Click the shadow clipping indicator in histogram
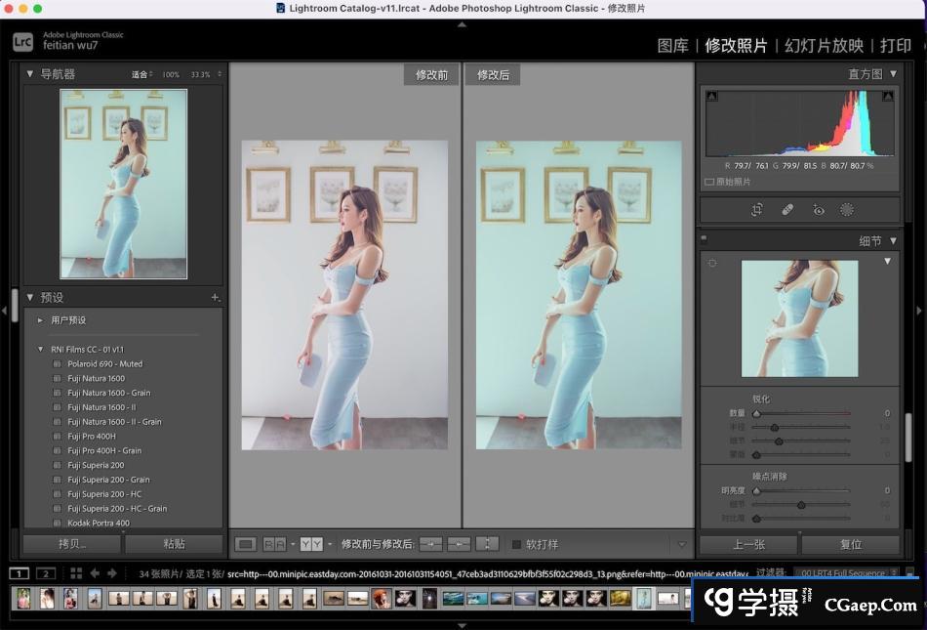Image resolution: width=927 pixels, height=630 pixels. [x=711, y=96]
